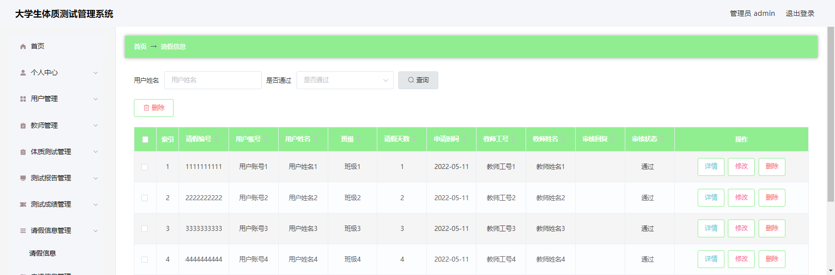Click the ticket icon for 测试成绩管理
The height and width of the screenshot is (275, 835).
tap(23, 205)
